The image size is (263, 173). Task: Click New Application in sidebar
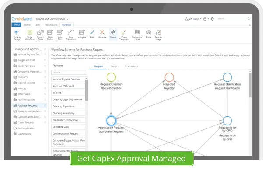(x=26, y=128)
